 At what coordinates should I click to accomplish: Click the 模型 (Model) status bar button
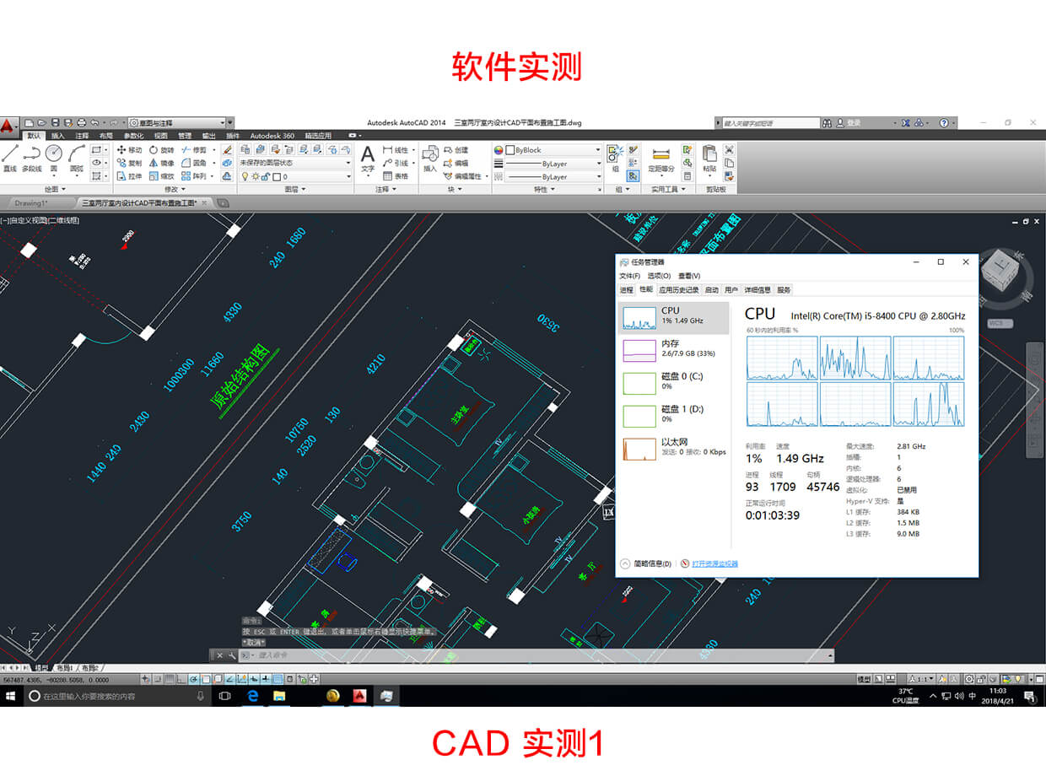864,678
